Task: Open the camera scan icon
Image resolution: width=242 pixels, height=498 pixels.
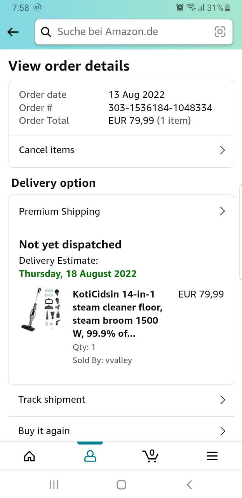Action: (220, 32)
